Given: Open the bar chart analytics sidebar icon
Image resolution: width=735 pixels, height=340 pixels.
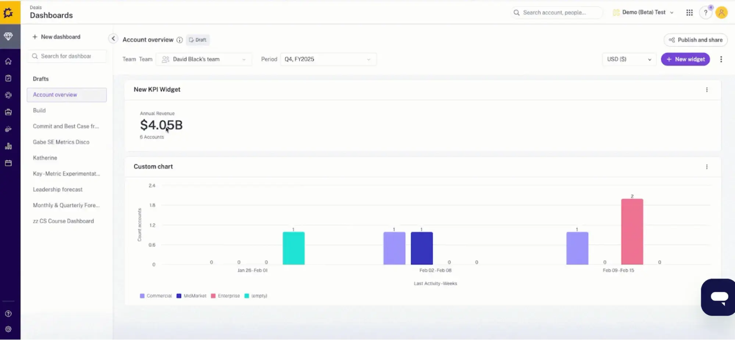Looking at the screenshot, I should coord(8,146).
